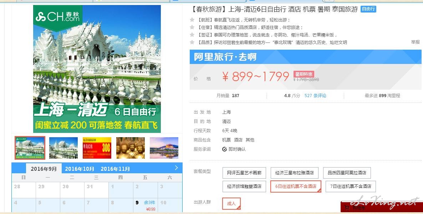423x214 pixels.
Task: Click the 即时确认 checkmark icon
Action: pyautogui.click(x=224, y=149)
